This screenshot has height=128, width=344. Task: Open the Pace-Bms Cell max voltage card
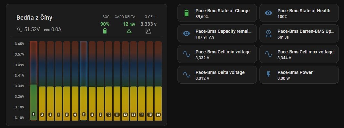click(x=299, y=54)
